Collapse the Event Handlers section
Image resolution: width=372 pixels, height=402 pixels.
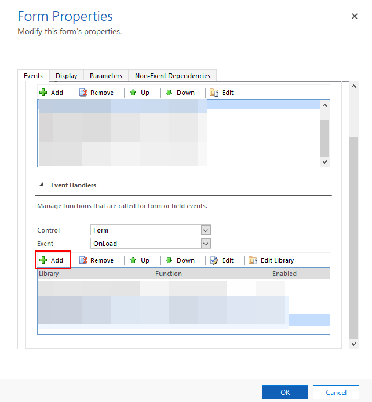(x=41, y=185)
